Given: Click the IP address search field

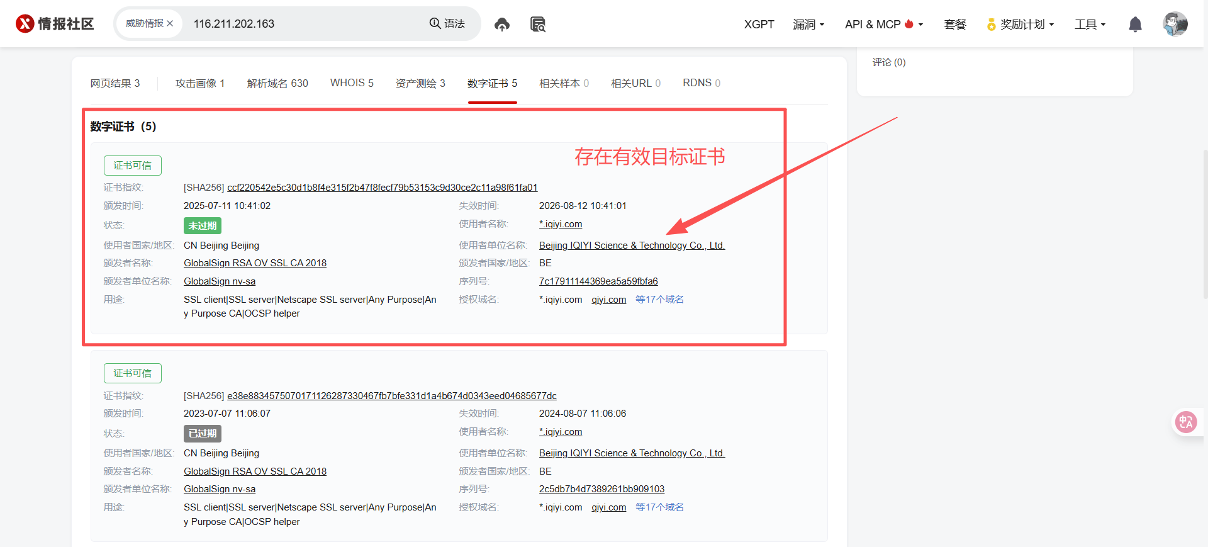Looking at the screenshot, I should click(302, 24).
